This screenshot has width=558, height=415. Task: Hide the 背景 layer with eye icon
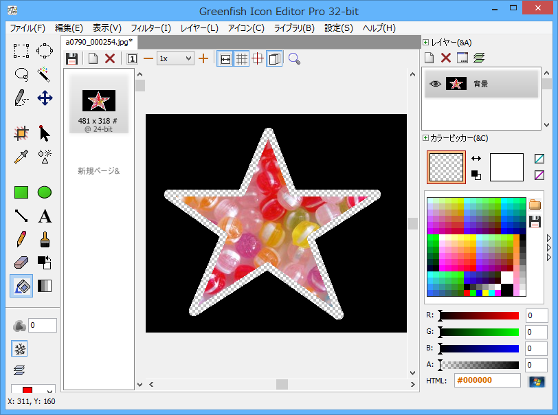[435, 84]
